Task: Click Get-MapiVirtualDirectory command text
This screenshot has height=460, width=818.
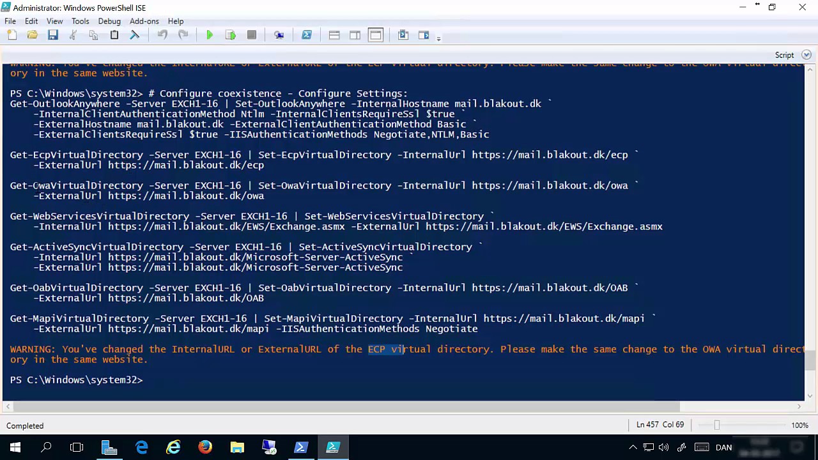Action: 80,318
